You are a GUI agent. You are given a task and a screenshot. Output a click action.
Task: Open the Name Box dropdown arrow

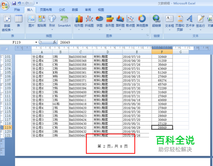pos(36,42)
